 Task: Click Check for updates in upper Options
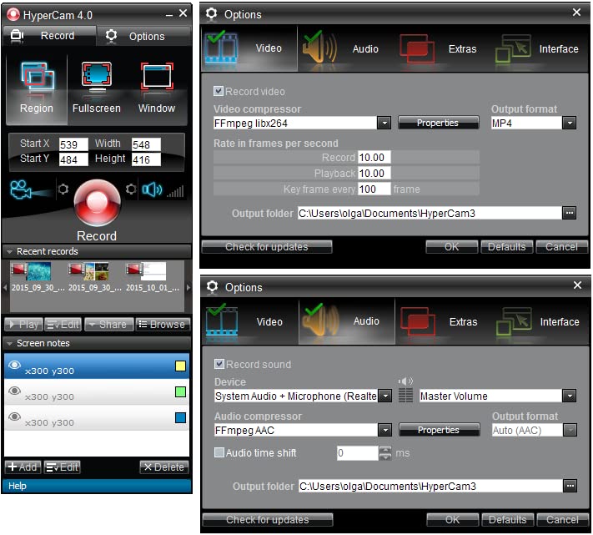point(267,247)
